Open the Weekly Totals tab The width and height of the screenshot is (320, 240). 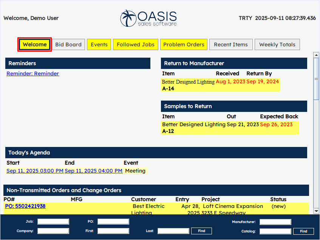click(x=277, y=44)
